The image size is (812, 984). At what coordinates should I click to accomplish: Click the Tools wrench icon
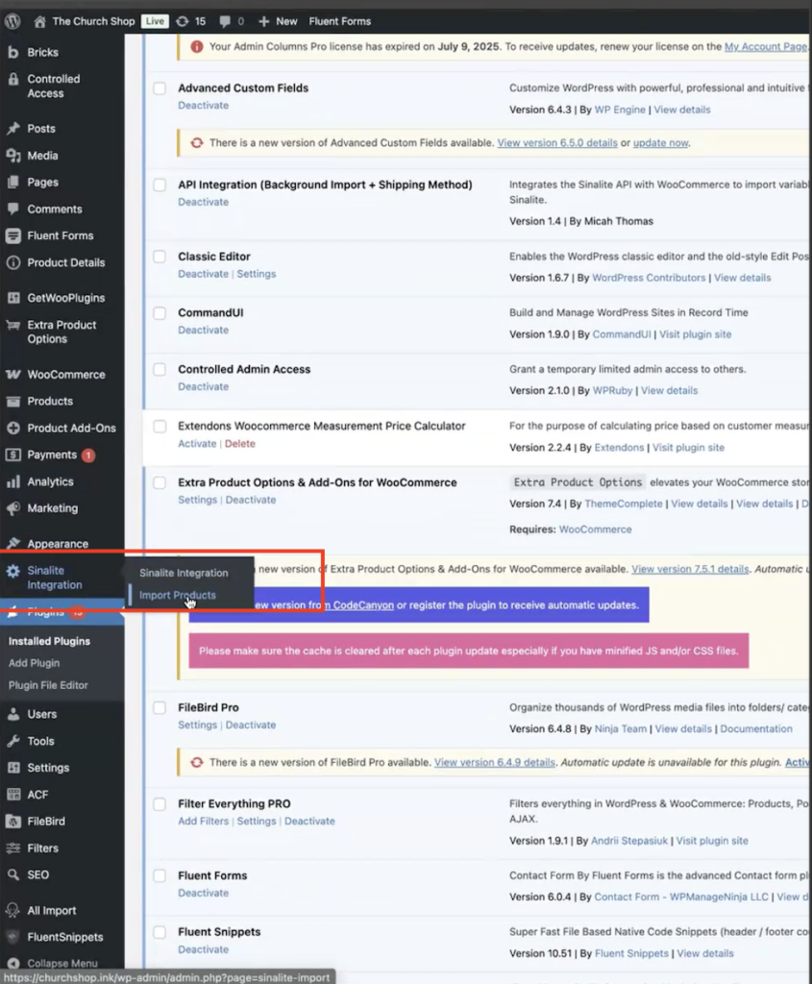tap(13, 741)
